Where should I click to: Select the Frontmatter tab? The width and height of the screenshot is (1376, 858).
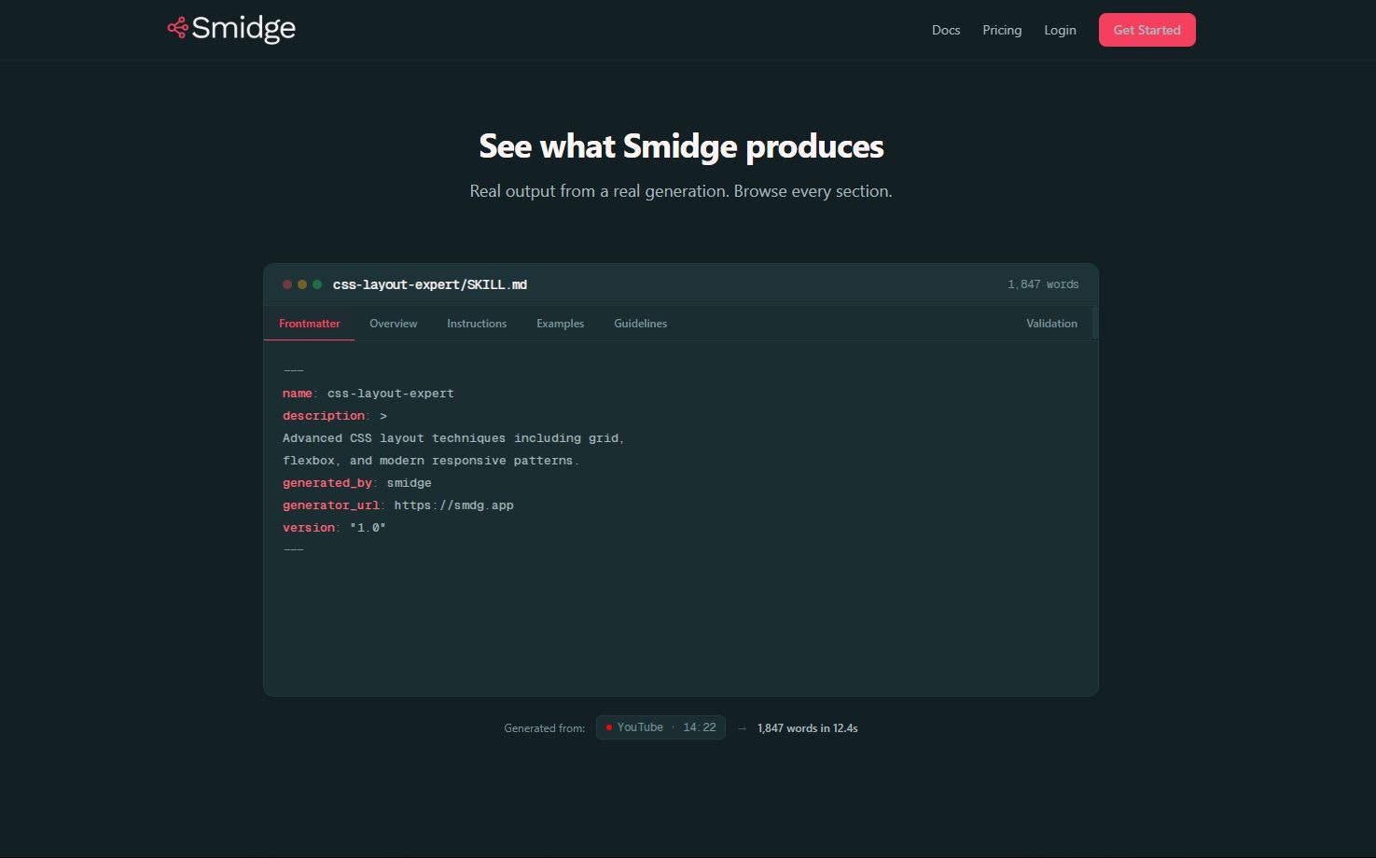coord(309,323)
